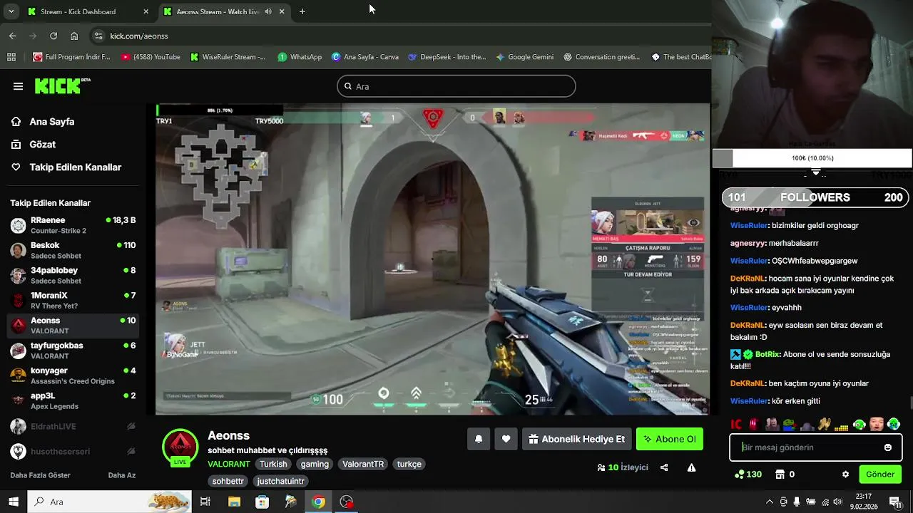This screenshot has height=513, width=913.
Task: Open YouTube bookmark
Action: pyautogui.click(x=151, y=57)
